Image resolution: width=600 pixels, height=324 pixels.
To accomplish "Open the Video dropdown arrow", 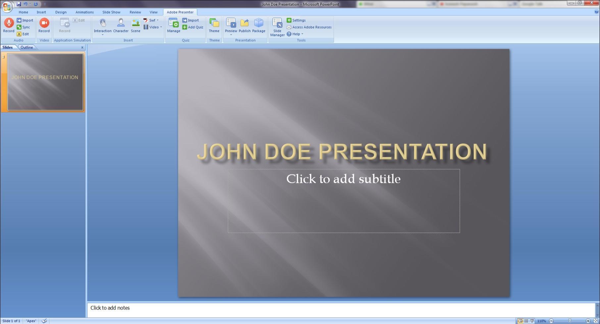I will pos(161,27).
